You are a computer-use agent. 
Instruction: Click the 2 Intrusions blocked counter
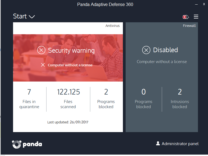(180, 99)
